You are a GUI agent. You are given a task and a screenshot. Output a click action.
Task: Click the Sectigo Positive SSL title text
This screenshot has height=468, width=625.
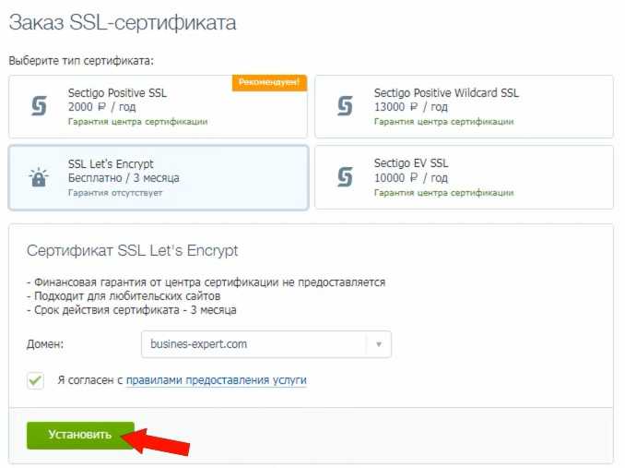[117, 93]
